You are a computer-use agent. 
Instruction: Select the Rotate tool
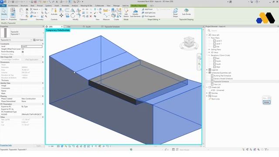(73, 16)
